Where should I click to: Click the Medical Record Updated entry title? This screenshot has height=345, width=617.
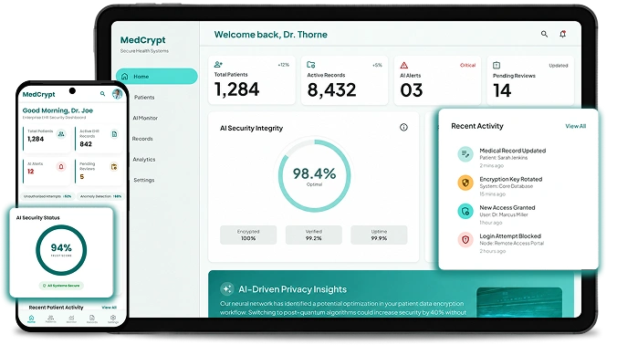tap(512, 151)
